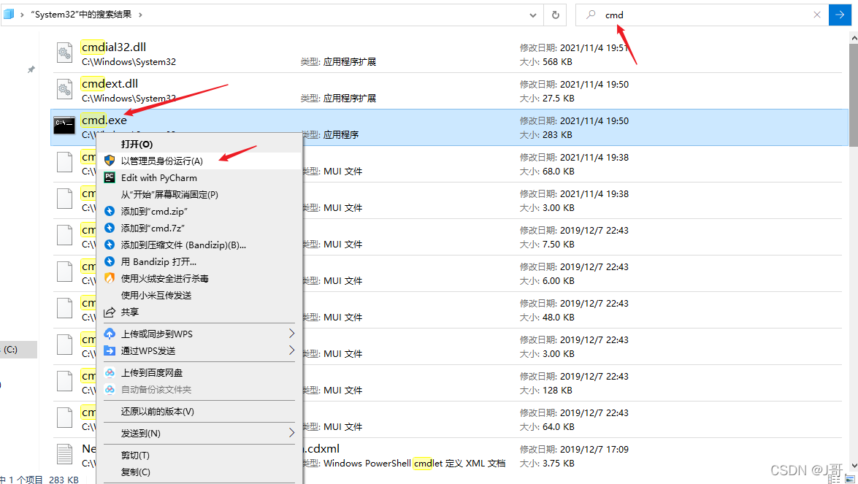This screenshot has width=858, height=484.
Task: Open the address bar history dropdown
Action: click(532, 15)
